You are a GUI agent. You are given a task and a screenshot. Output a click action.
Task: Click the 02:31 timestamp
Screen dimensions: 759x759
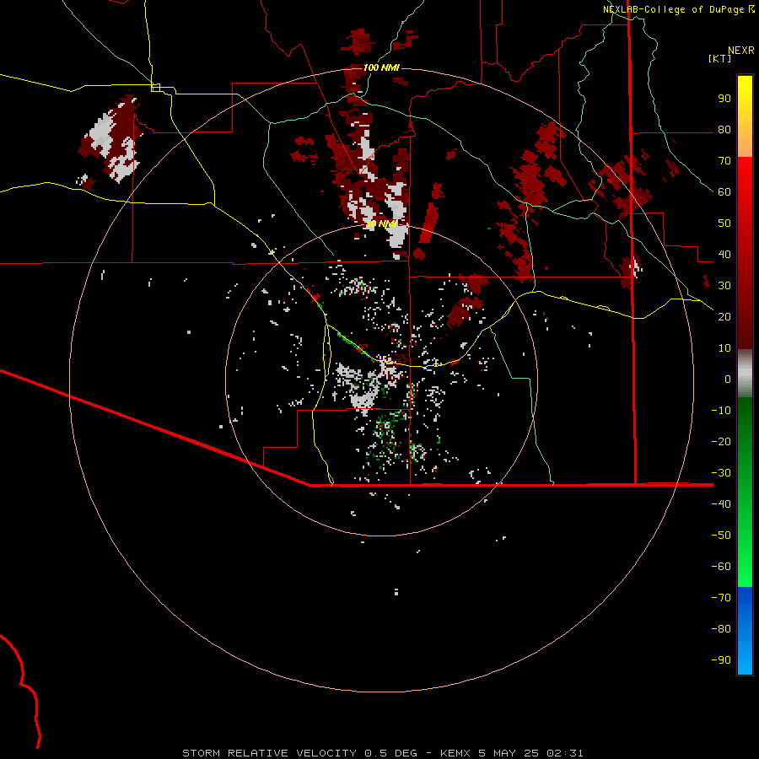(x=564, y=753)
